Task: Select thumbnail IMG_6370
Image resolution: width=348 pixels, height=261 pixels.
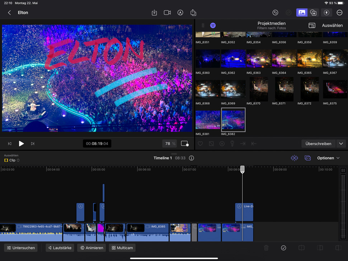Action: [x=259, y=89]
